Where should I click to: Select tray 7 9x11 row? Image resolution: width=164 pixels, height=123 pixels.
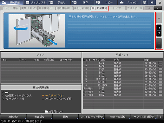pyautogui.click(x=123, y=82)
